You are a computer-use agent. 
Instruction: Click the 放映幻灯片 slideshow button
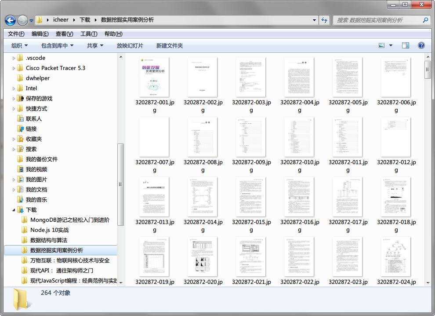pyautogui.click(x=130, y=46)
